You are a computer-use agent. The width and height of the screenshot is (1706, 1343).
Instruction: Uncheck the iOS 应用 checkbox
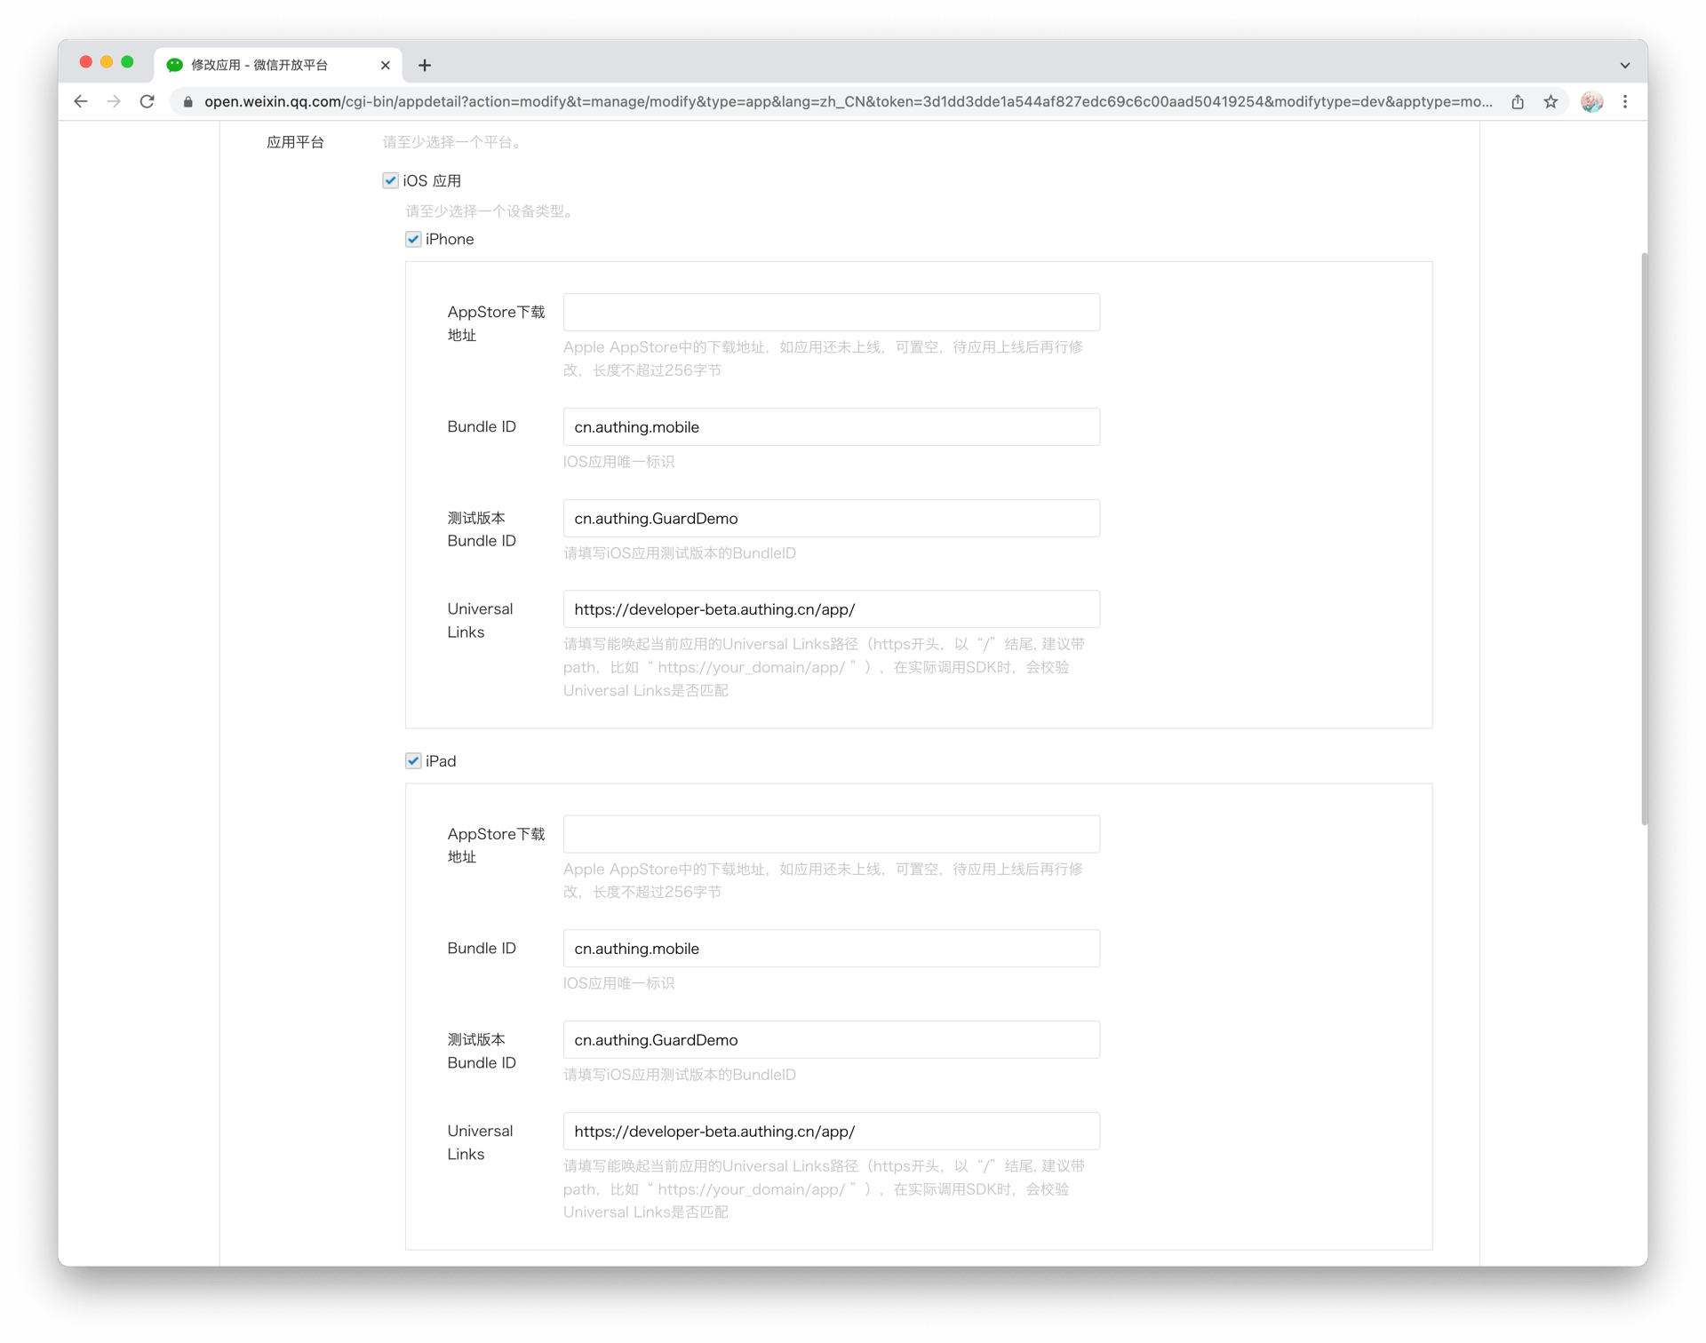pos(390,180)
